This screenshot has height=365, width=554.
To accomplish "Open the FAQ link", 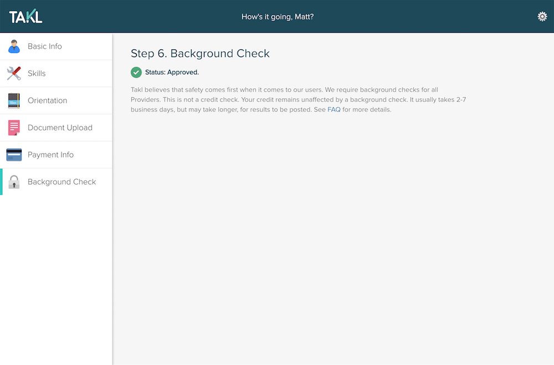I will click(334, 110).
